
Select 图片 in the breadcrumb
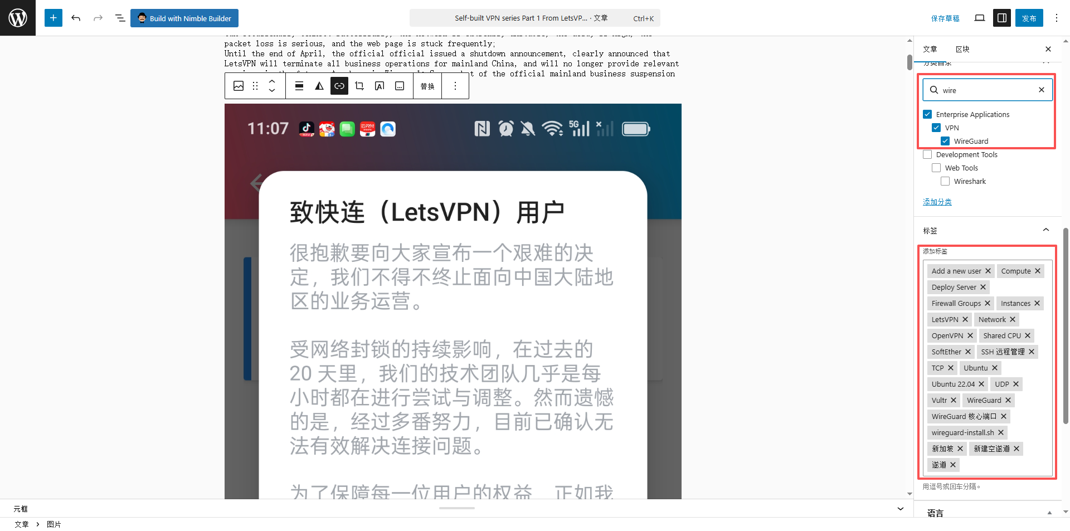pos(54,524)
